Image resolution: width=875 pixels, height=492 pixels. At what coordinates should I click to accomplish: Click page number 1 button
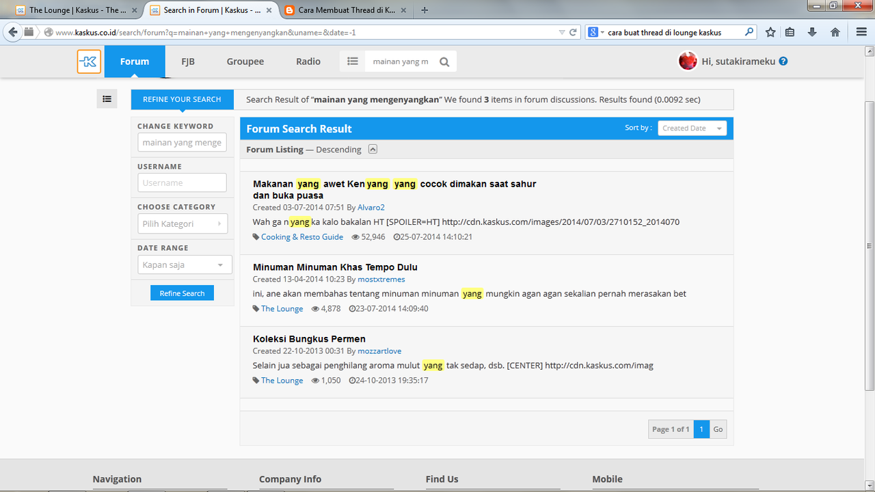pyautogui.click(x=701, y=429)
